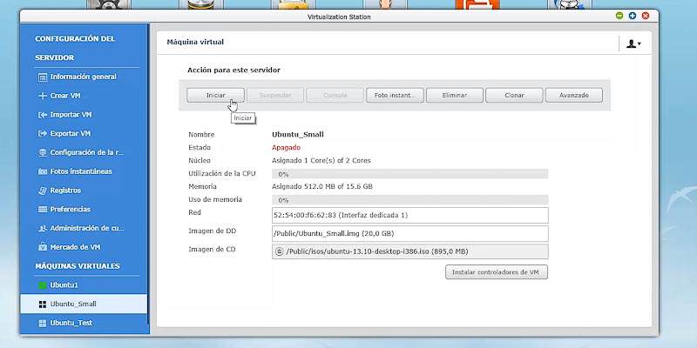The width and height of the screenshot is (697, 348).
Task: Click the green minimize window button
Action: [x=619, y=16]
